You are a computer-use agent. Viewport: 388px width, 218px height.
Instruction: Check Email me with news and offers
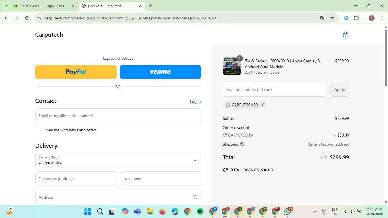[x=38, y=130]
